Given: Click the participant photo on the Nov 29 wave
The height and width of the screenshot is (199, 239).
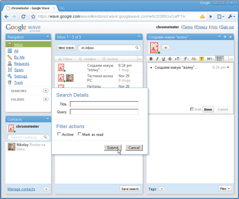Looking at the screenshot, I should [70, 78].
